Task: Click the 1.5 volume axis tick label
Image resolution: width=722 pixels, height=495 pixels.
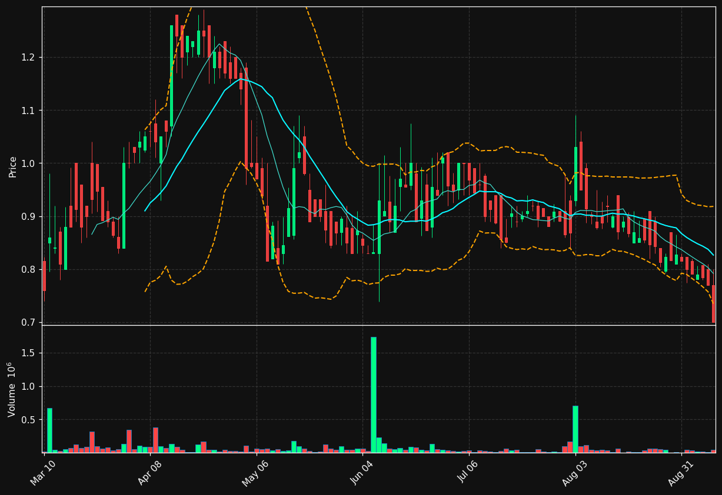Action: (x=28, y=353)
